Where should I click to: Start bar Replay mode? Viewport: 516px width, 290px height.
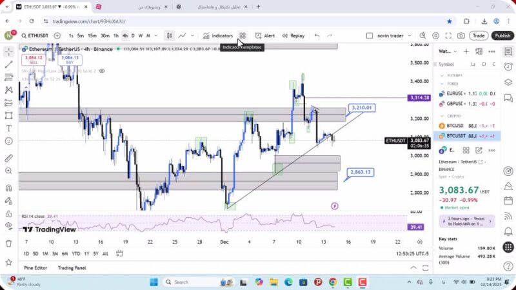coord(293,36)
